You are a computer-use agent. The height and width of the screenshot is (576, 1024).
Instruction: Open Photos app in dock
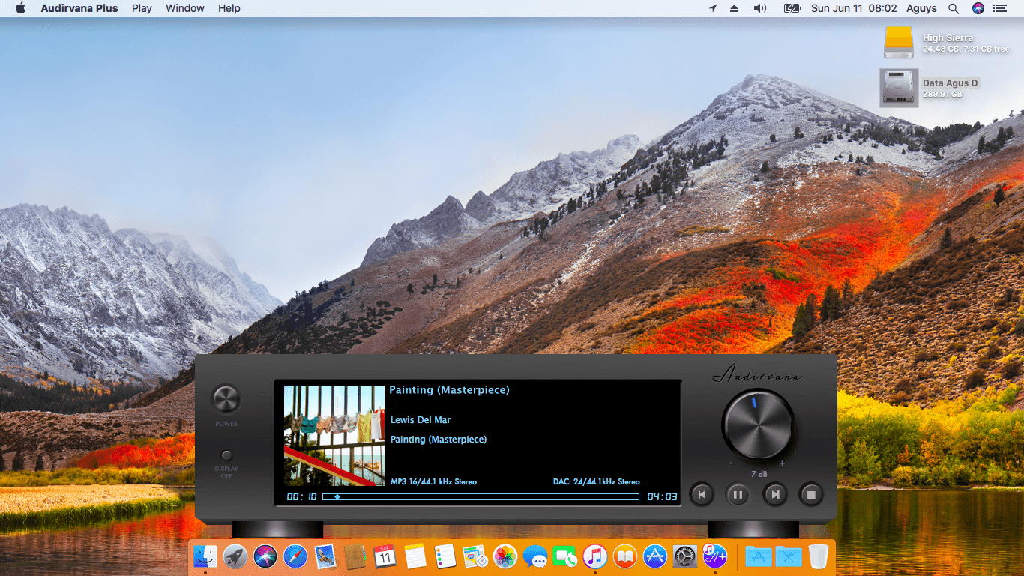pyautogui.click(x=505, y=556)
